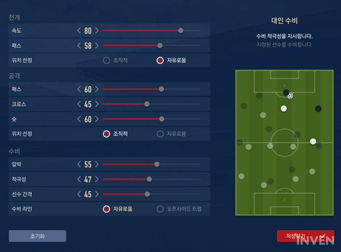Decrease 속도 value with left arrow
Viewport: 341px width, 252px height.
(79, 31)
